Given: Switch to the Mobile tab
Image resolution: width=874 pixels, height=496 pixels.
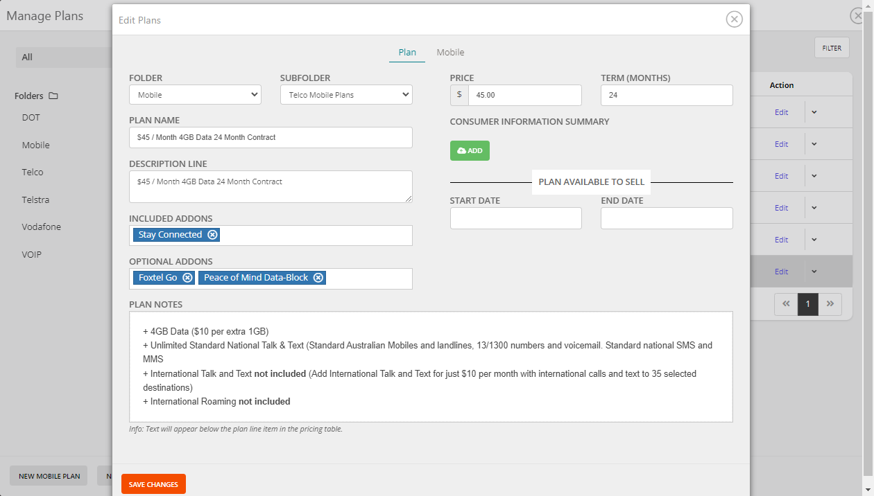Looking at the screenshot, I should (x=450, y=53).
